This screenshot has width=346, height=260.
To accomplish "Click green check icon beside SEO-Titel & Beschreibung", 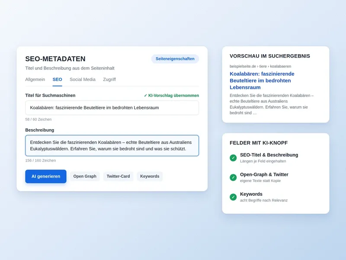I will 233,158.
